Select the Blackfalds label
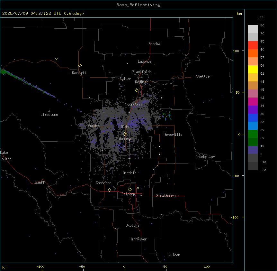 (142, 72)
